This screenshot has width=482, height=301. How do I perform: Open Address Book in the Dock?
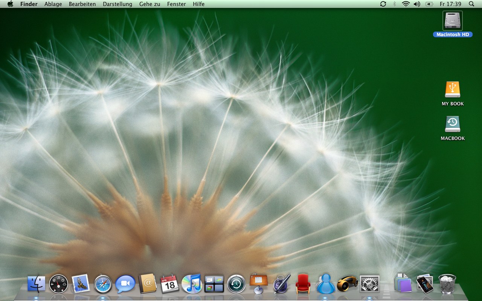coord(147,284)
